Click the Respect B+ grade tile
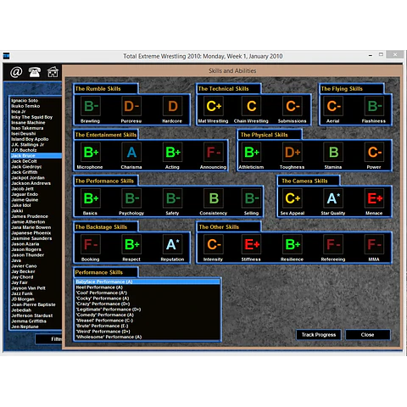 131,244
